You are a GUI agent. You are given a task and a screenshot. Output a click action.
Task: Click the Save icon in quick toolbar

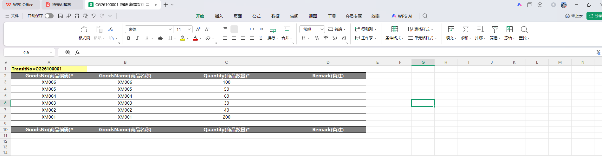click(60, 16)
